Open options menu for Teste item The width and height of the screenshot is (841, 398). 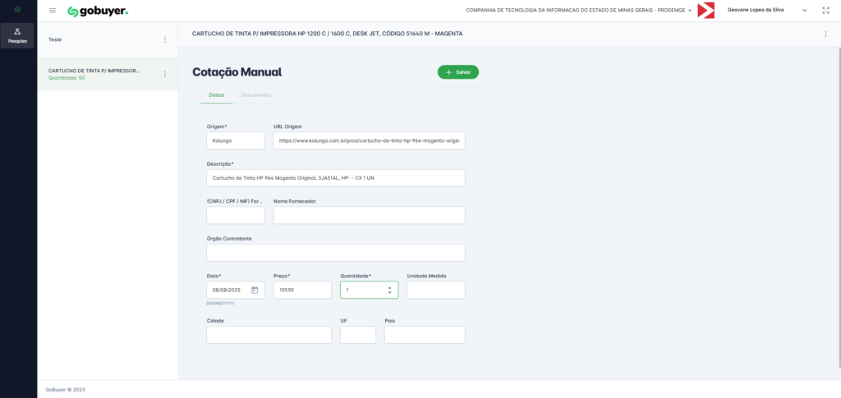165,39
